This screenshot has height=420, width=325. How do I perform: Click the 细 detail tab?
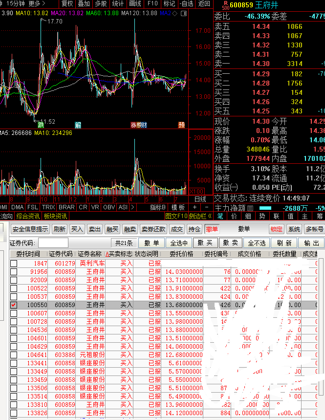point(248,216)
